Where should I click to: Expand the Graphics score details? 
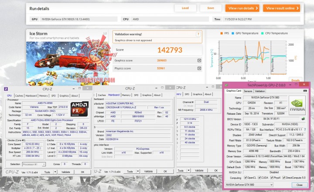pyautogui.click(x=199, y=60)
